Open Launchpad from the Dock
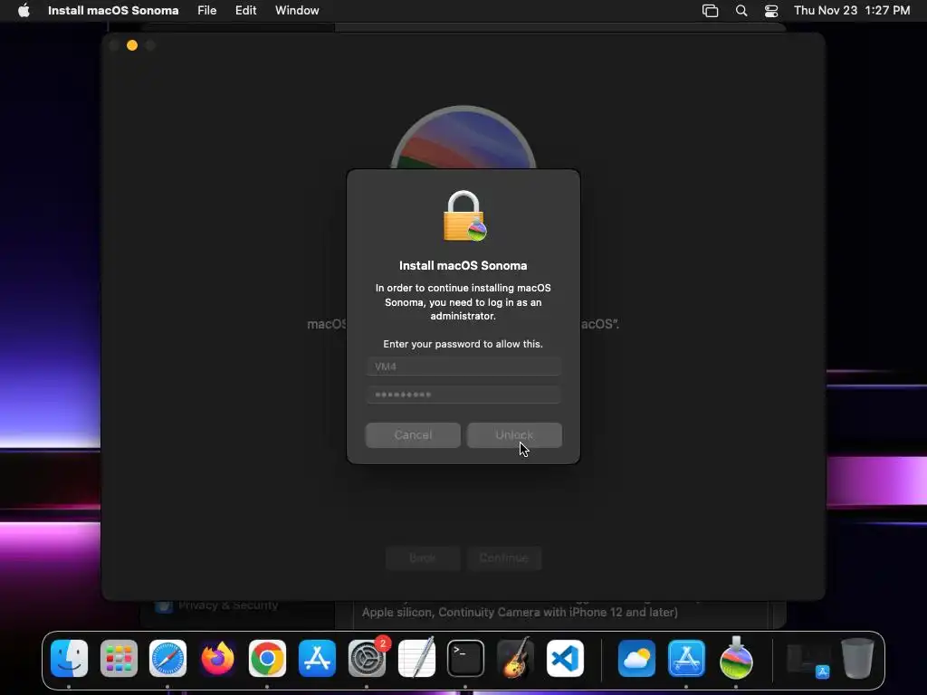This screenshot has height=695, width=927. point(119,659)
